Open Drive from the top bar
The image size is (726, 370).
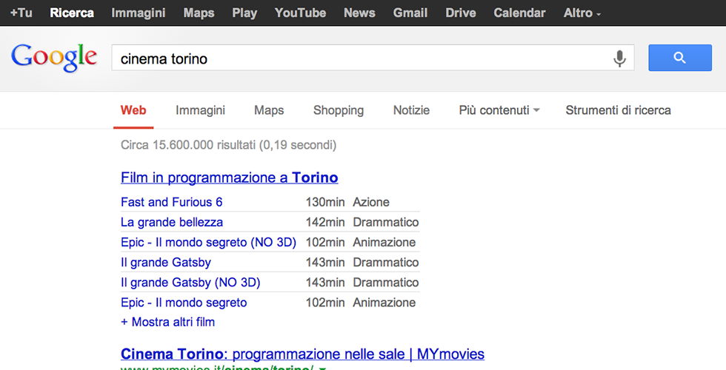[x=461, y=13]
